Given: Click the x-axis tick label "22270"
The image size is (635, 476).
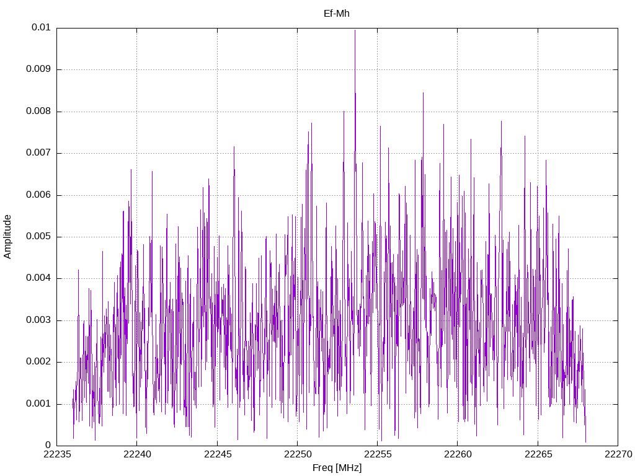Looking at the screenshot, I should (618, 454).
